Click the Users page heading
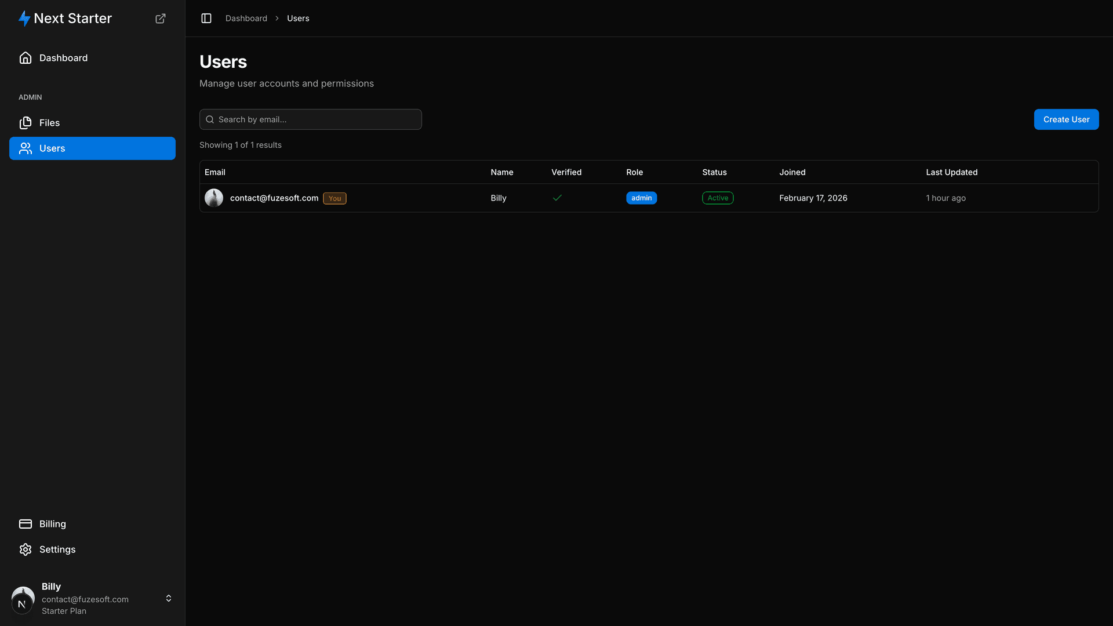The height and width of the screenshot is (626, 1113). click(x=223, y=62)
